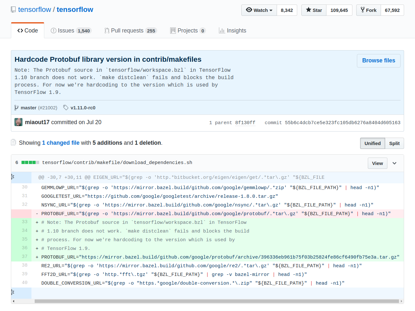Click the clipboard icon beside Showing 1 changed file
The width and height of the screenshot is (415, 311).
[x=13, y=142]
